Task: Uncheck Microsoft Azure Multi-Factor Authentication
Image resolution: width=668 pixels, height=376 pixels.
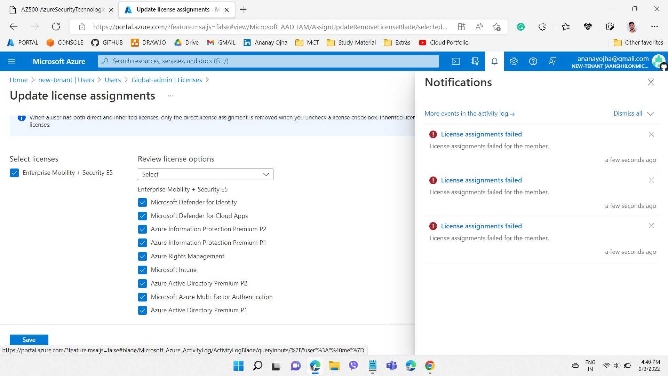Action: pos(142,297)
